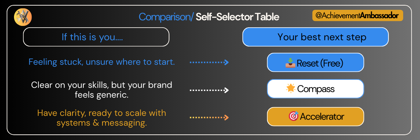Click the 'Your best next step' header

(x=315, y=37)
